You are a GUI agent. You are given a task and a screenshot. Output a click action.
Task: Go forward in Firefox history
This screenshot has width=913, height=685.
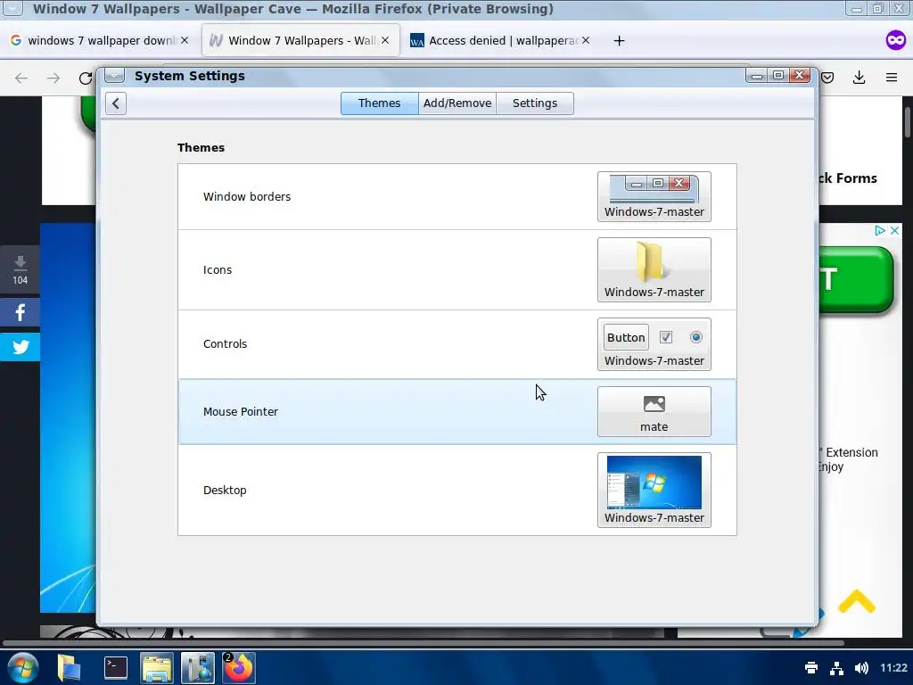53,78
